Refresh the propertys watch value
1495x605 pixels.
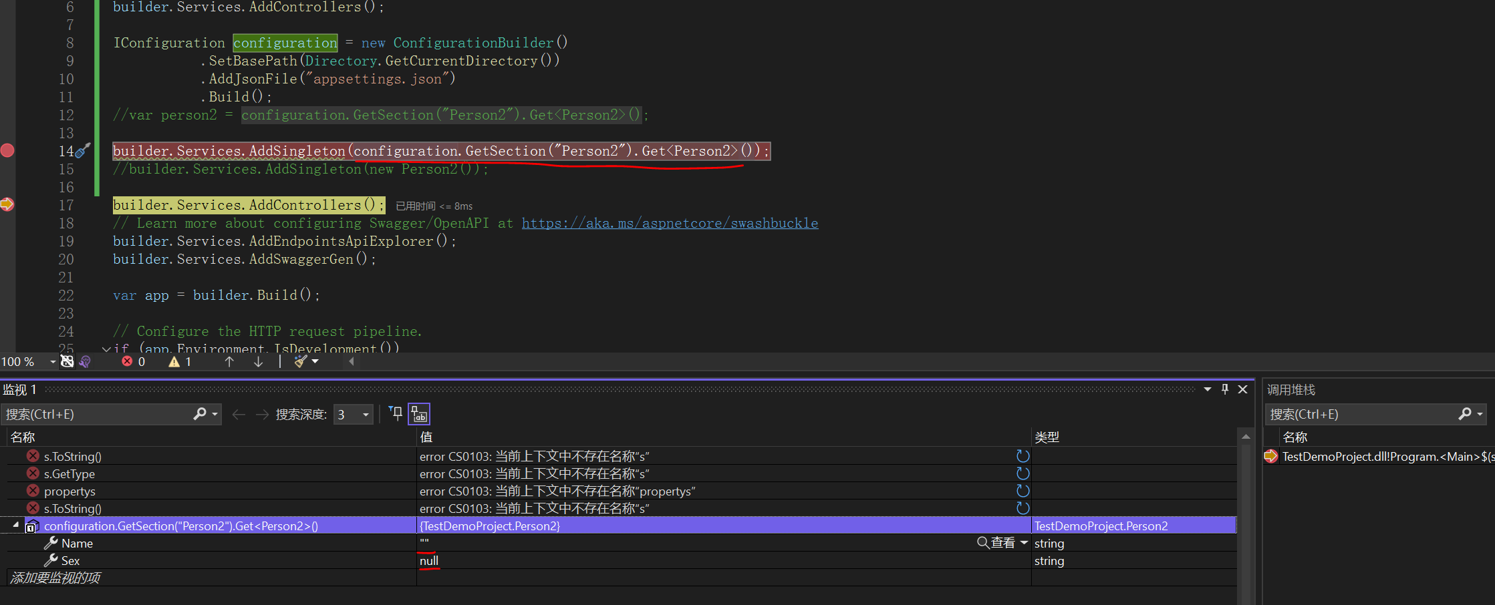pos(1023,491)
